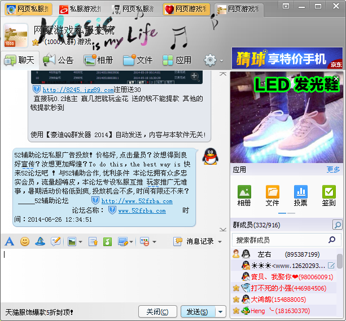
Task: Select member 大鸿鹄 (154888005)
Action: pyautogui.click(x=284, y=300)
